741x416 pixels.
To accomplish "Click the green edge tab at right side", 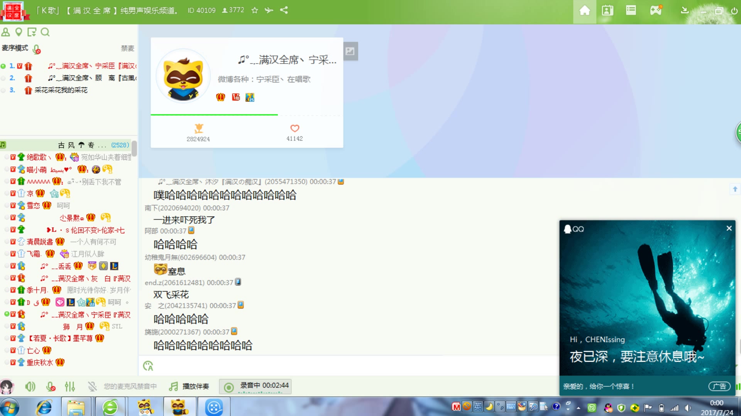I will point(738,133).
